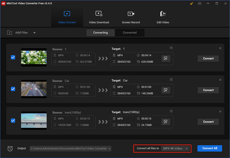
Task: Switch to the Converted tab
Action: pos(129,32)
